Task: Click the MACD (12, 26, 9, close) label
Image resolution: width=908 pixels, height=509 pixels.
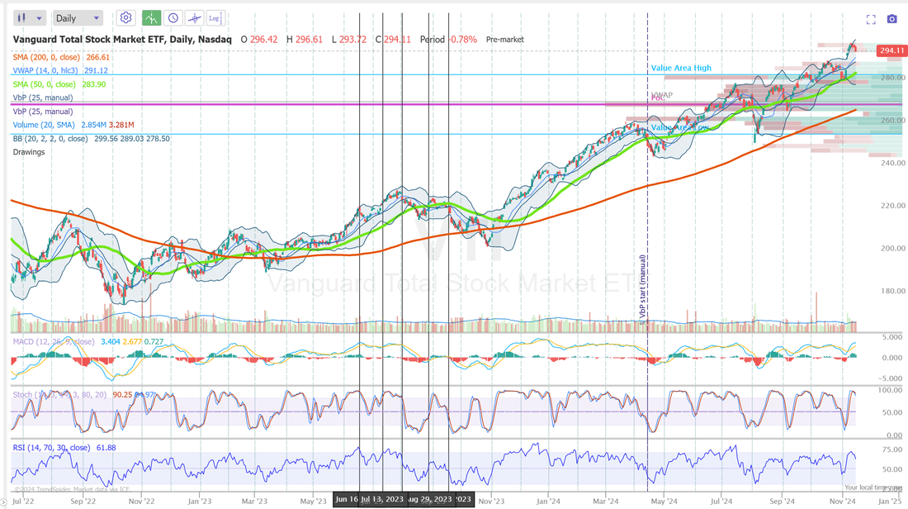Action: point(54,341)
